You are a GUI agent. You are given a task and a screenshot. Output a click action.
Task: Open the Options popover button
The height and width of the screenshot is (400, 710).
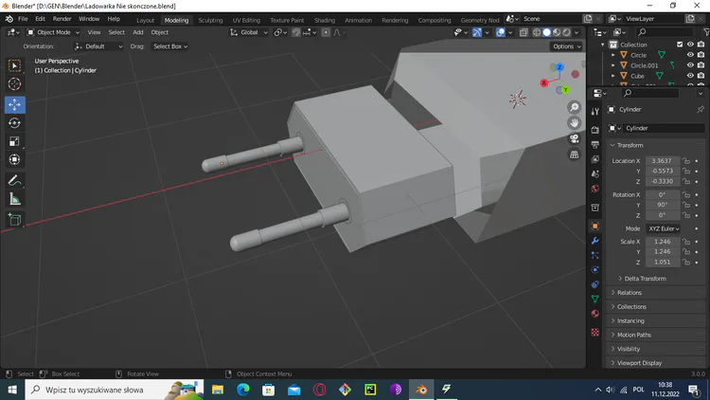(566, 46)
